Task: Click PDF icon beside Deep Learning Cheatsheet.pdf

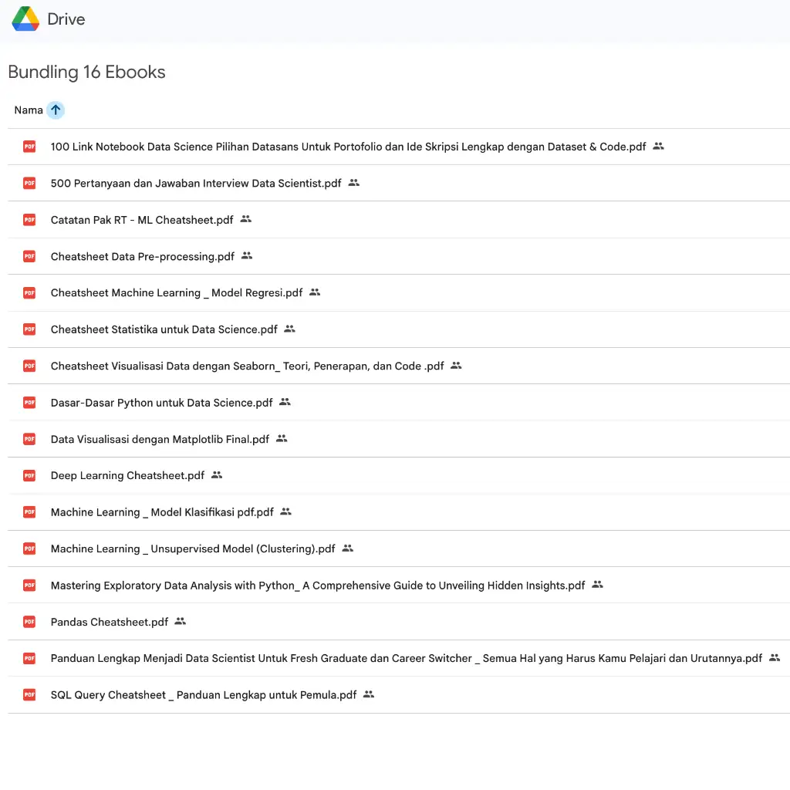Action: coord(29,475)
